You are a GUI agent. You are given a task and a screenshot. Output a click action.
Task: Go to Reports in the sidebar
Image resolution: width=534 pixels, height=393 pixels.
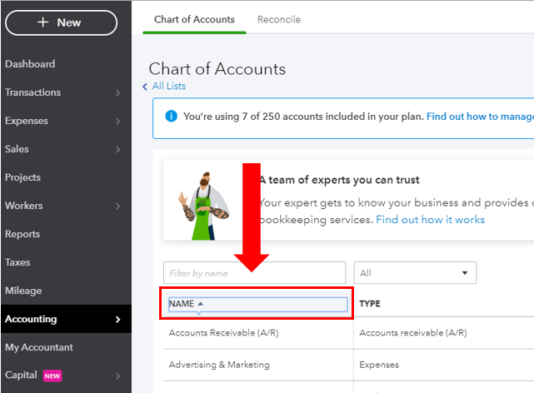pyautogui.click(x=22, y=234)
